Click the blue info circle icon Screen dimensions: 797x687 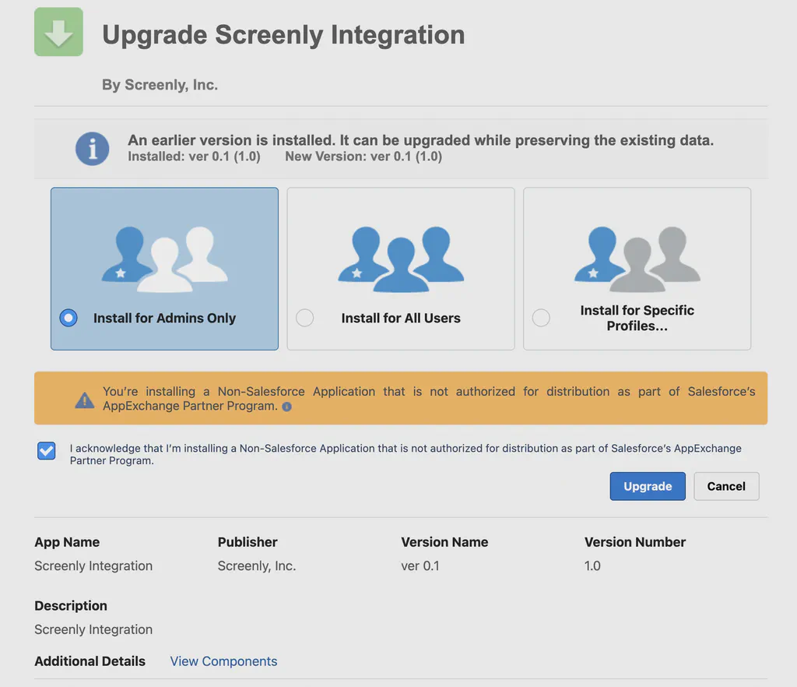[92, 149]
